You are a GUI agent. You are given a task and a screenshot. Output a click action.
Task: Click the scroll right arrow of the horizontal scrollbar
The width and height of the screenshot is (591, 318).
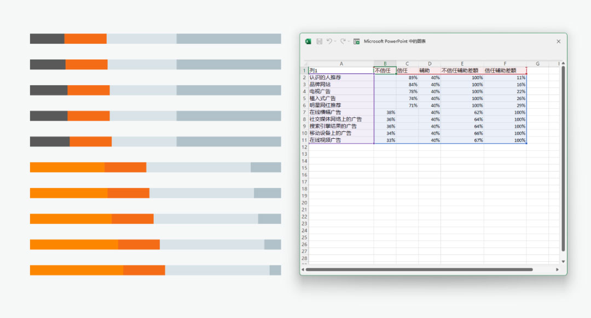coord(558,269)
